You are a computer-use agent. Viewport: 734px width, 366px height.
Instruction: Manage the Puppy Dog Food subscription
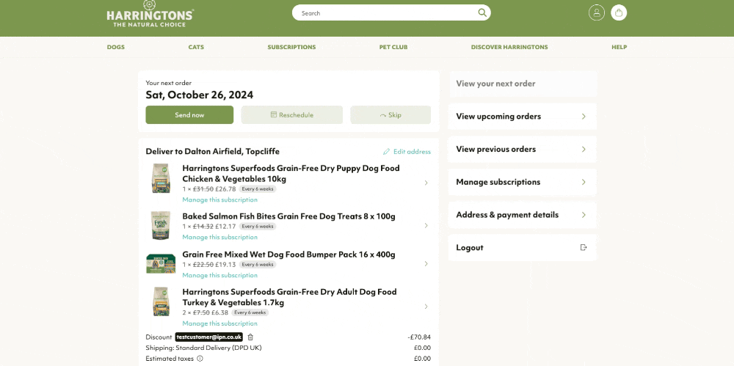click(220, 200)
